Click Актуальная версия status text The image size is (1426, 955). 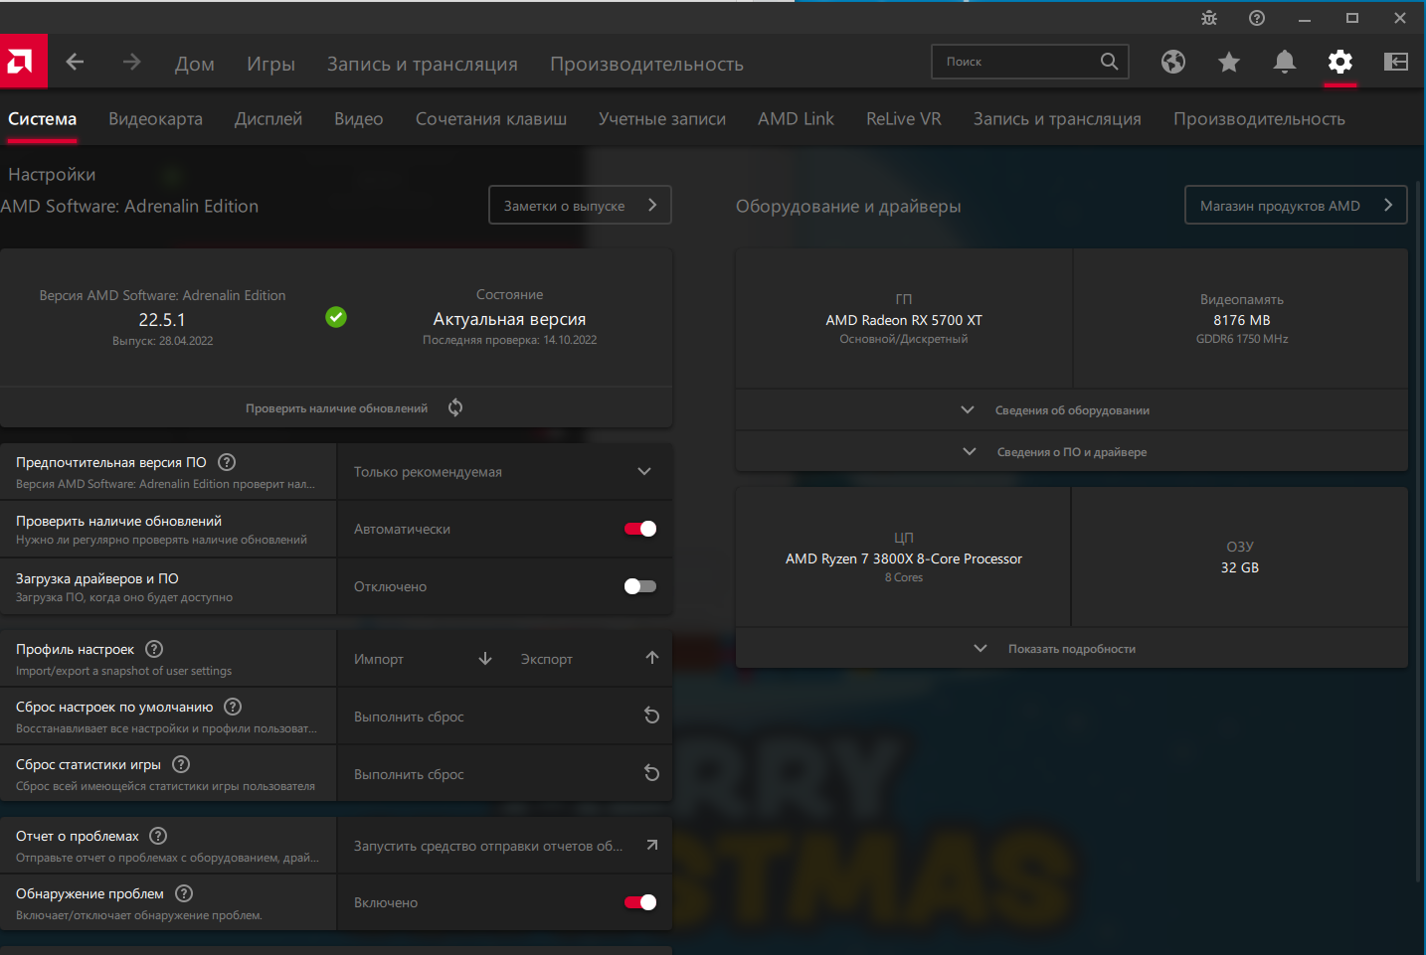coord(509,319)
